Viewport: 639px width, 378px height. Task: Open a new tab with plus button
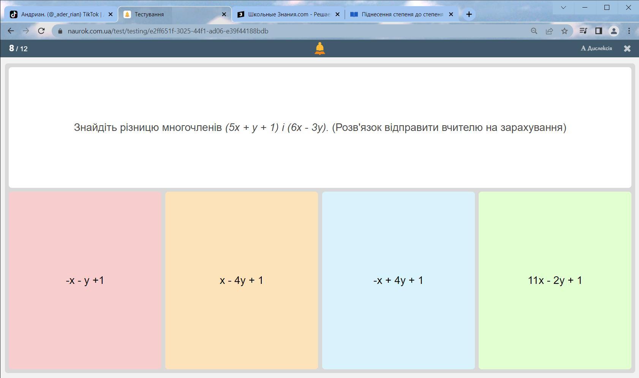pyautogui.click(x=469, y=14)
